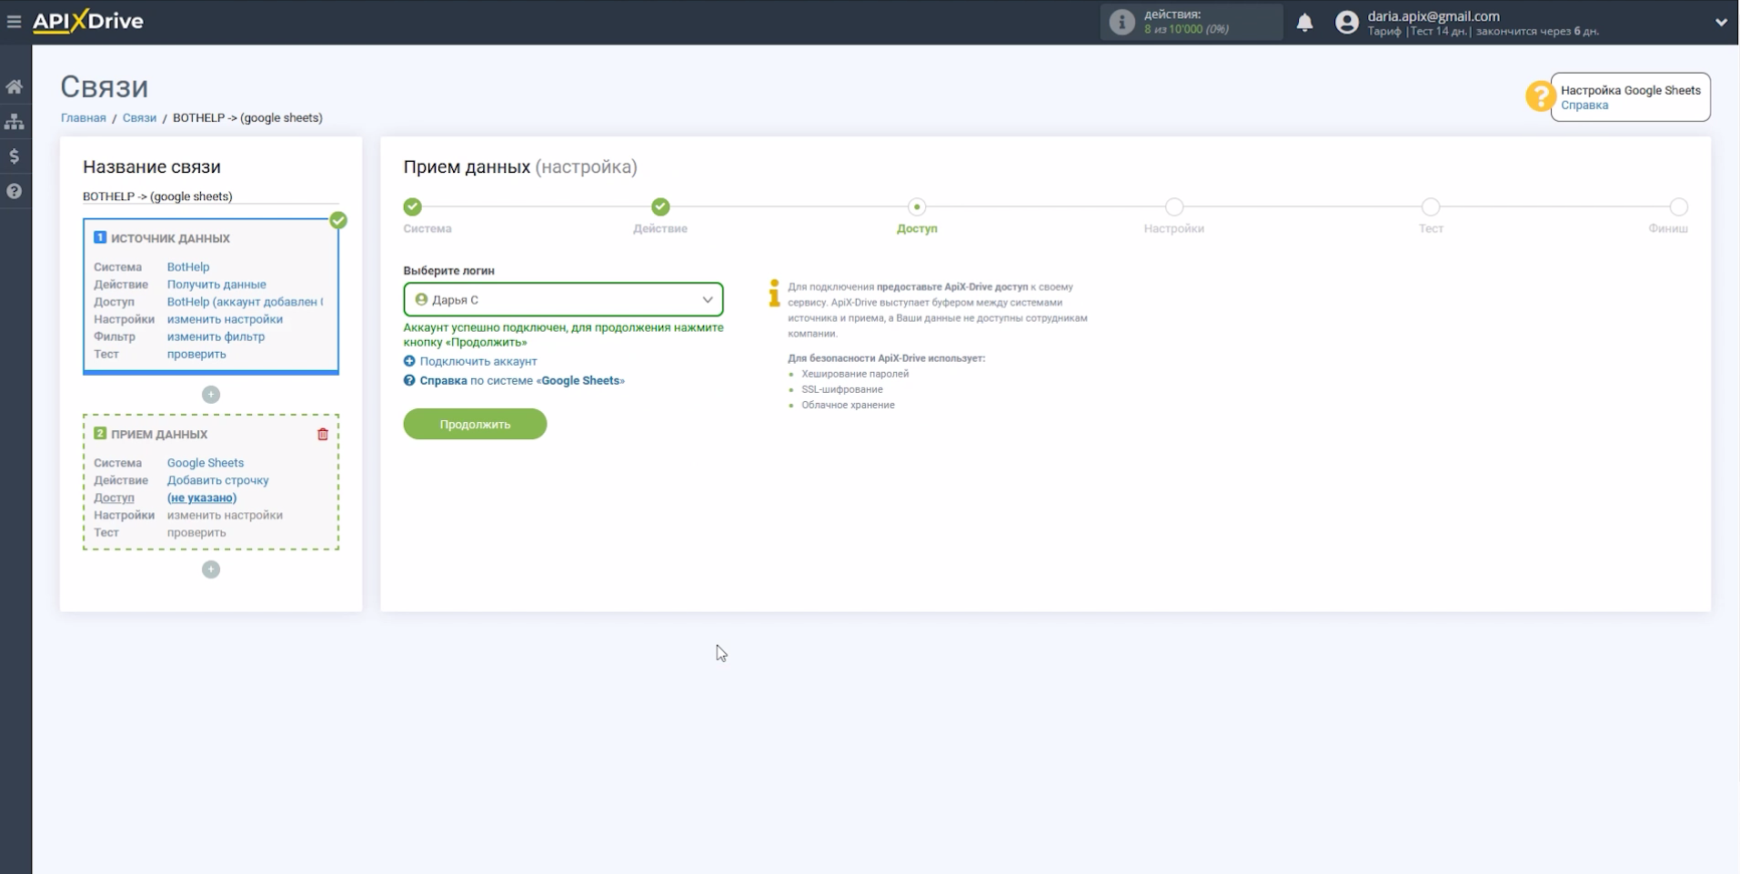This screenshot has height=874, width=1740.
Task: Add step with plus between blocks
Action: pyautogui.click(x=211, y=395)
